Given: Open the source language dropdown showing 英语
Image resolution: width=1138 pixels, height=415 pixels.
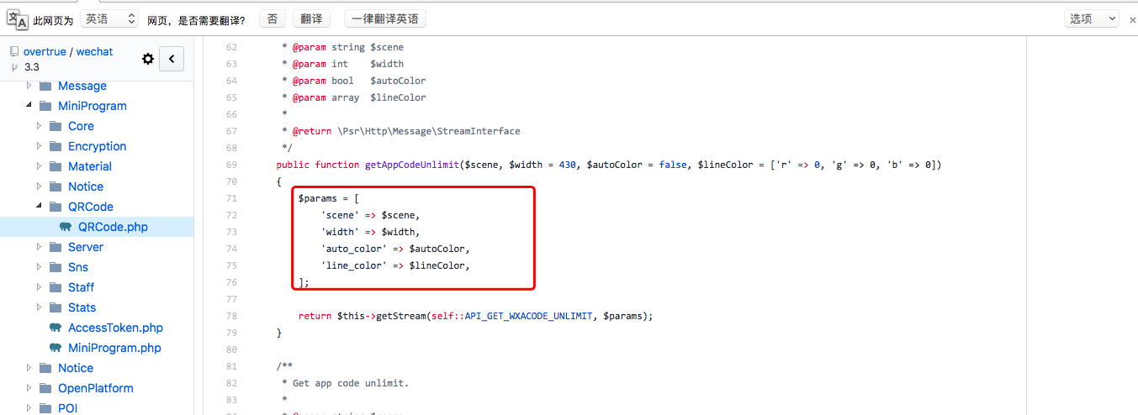Looking at the screenshot, I should click(x=109, y=18).
